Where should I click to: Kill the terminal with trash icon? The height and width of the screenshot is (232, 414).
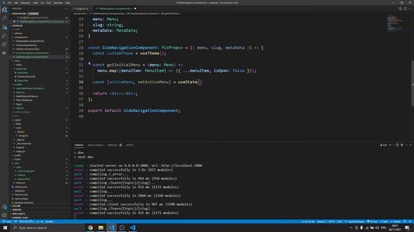pos(402,145)
